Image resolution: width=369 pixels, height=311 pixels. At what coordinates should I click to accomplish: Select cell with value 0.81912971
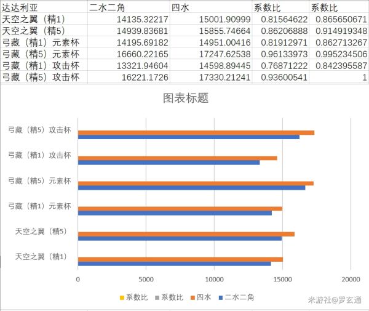click(280, 42)
